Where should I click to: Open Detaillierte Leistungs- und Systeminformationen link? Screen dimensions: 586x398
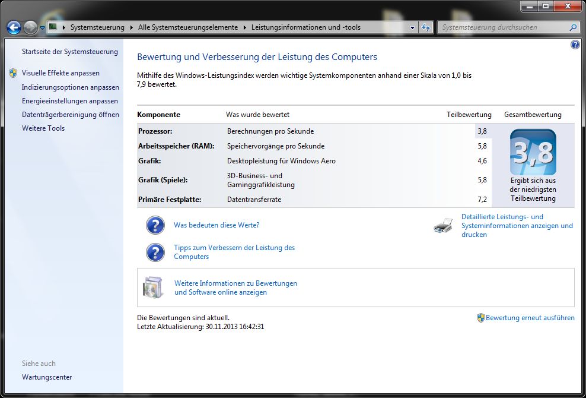pyautogui.click(x=517, y=225)
